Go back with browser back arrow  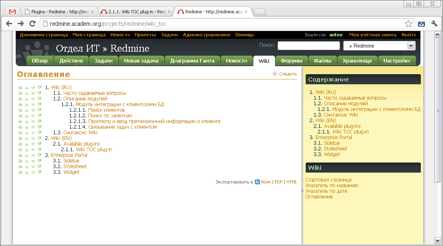tap(9, 24)
